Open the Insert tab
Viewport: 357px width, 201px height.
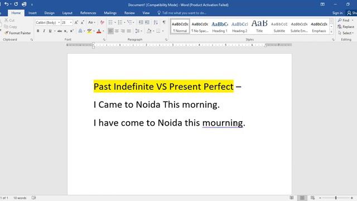pos(32,13)
